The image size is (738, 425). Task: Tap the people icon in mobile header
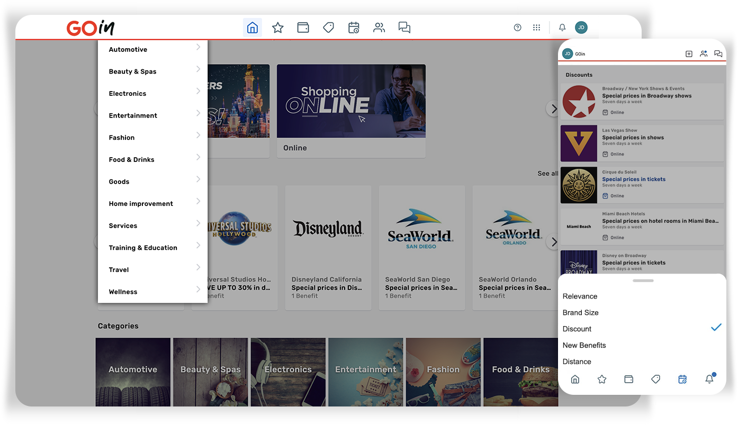[x=704, y=53]
